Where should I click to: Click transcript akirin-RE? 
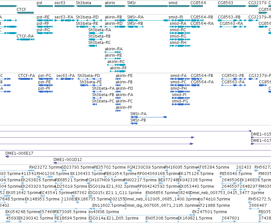(x=113, y=59)
